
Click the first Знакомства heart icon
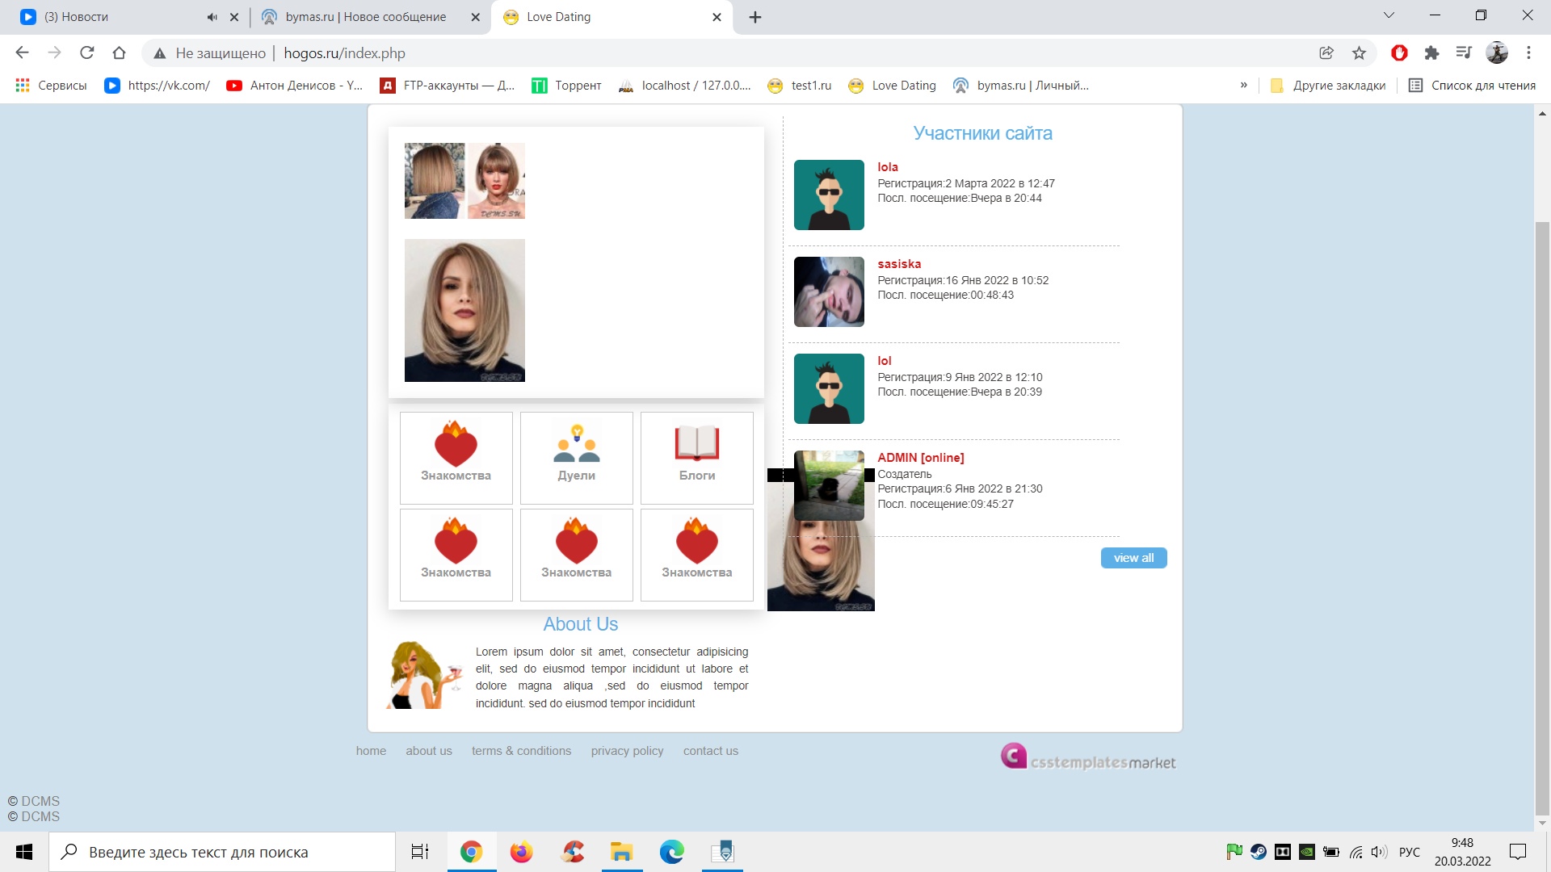click(456, 445)
